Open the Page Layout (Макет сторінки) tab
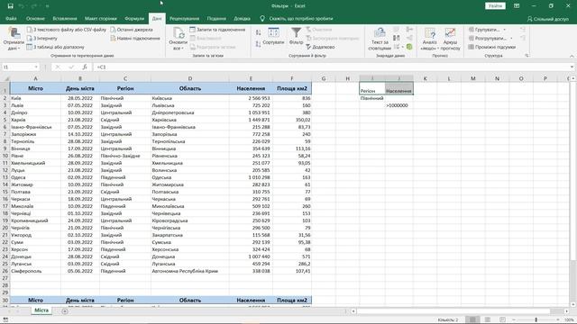577x324 pixels. point(100,18)
